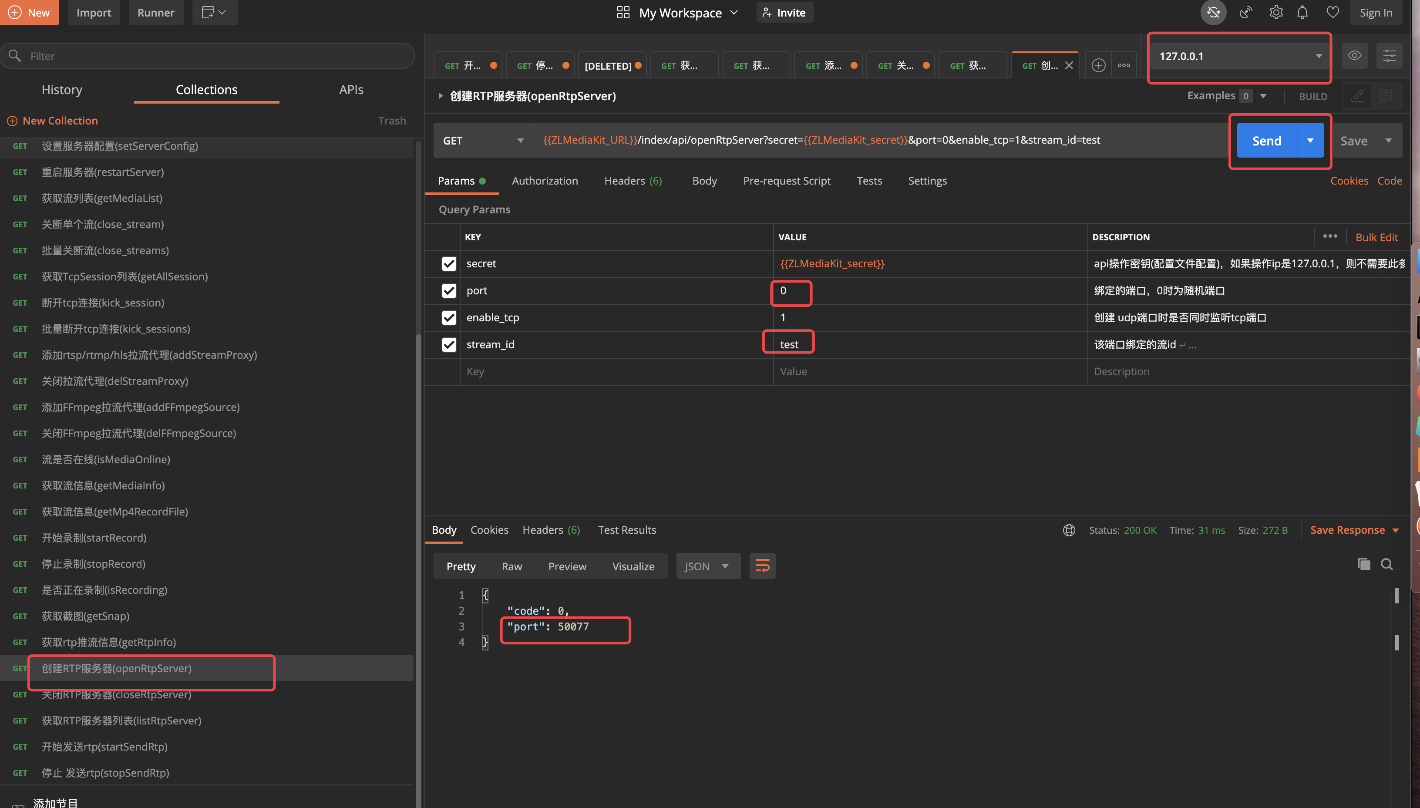Viewport: 1420px width, 808px height.
Task: Open the notifications bell icon
Action: pos(1302,13)
